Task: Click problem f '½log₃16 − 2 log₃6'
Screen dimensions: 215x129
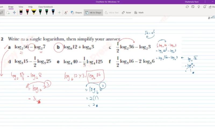Action: click(x=135, y=62)
